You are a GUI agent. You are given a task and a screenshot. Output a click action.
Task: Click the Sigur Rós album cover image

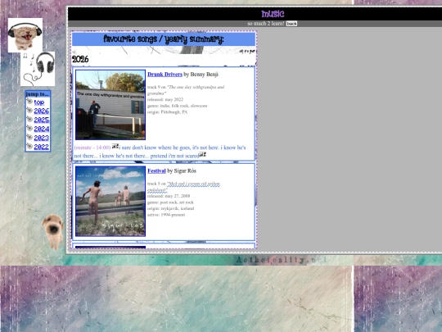(x=110, y=201)
